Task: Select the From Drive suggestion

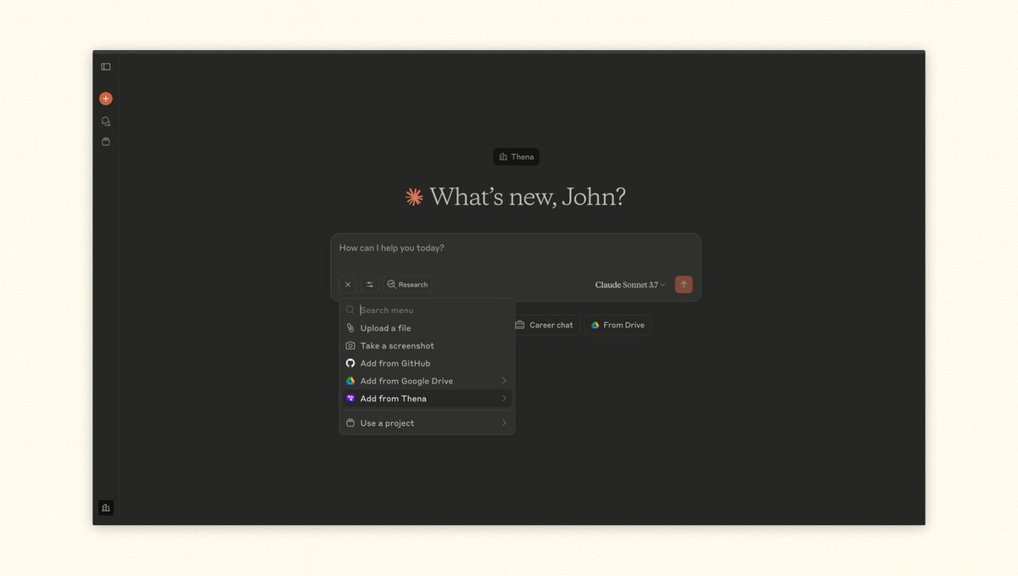Action: coord(618,325)
